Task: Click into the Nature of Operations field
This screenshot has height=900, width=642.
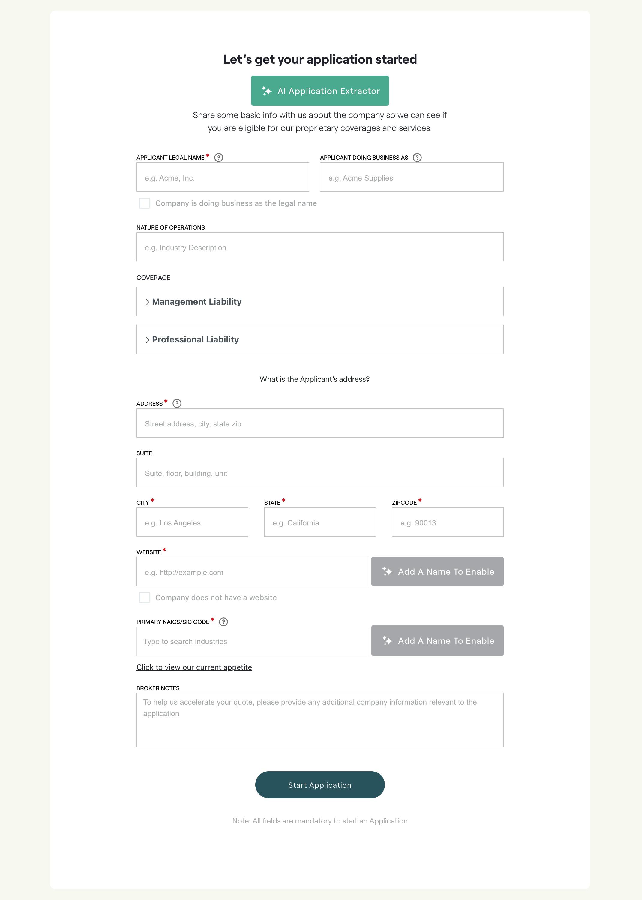Action: point(320,247)
